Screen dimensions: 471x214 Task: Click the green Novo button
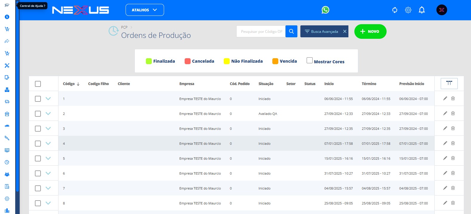(370, 31)
